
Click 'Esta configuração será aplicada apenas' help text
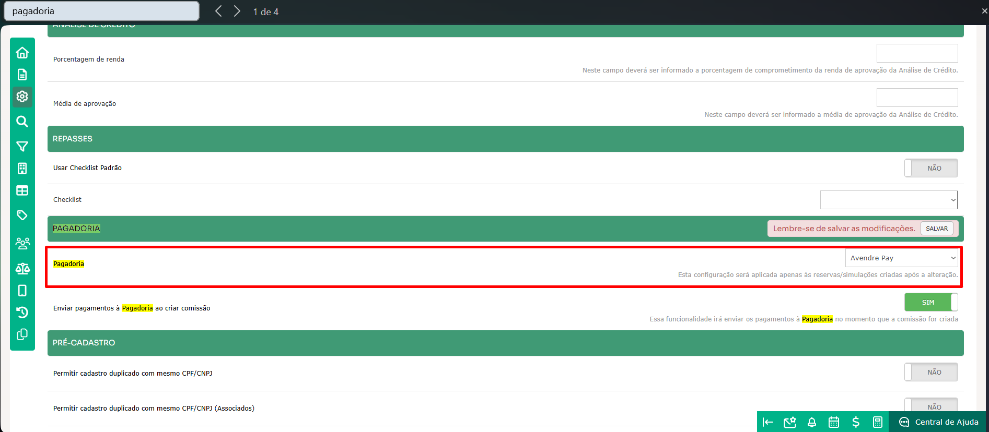[818, 274]
